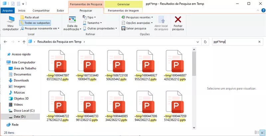Screen dimensions: 266x136
Task: Click the file list scroll down arrow
Action: pos(194,128)
